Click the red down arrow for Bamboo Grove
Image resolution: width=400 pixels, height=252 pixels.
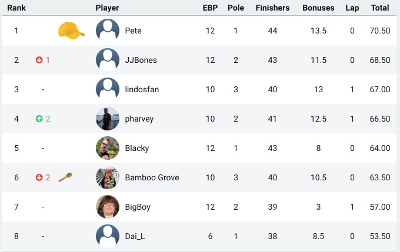pyautogui.click(x=39, y=177)
